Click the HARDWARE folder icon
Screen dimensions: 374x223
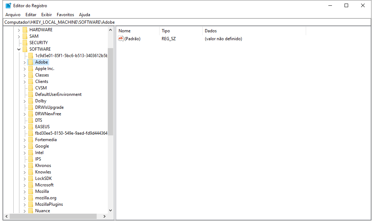(x=25, y=30)
